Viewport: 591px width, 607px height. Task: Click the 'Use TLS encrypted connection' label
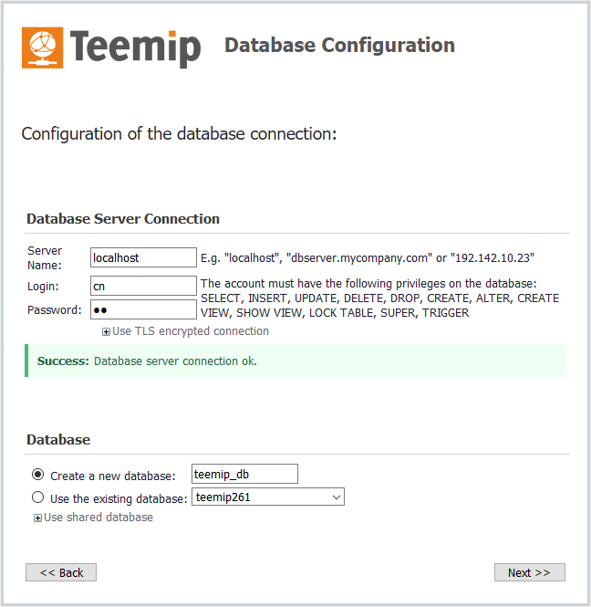[x=190, y=331]
